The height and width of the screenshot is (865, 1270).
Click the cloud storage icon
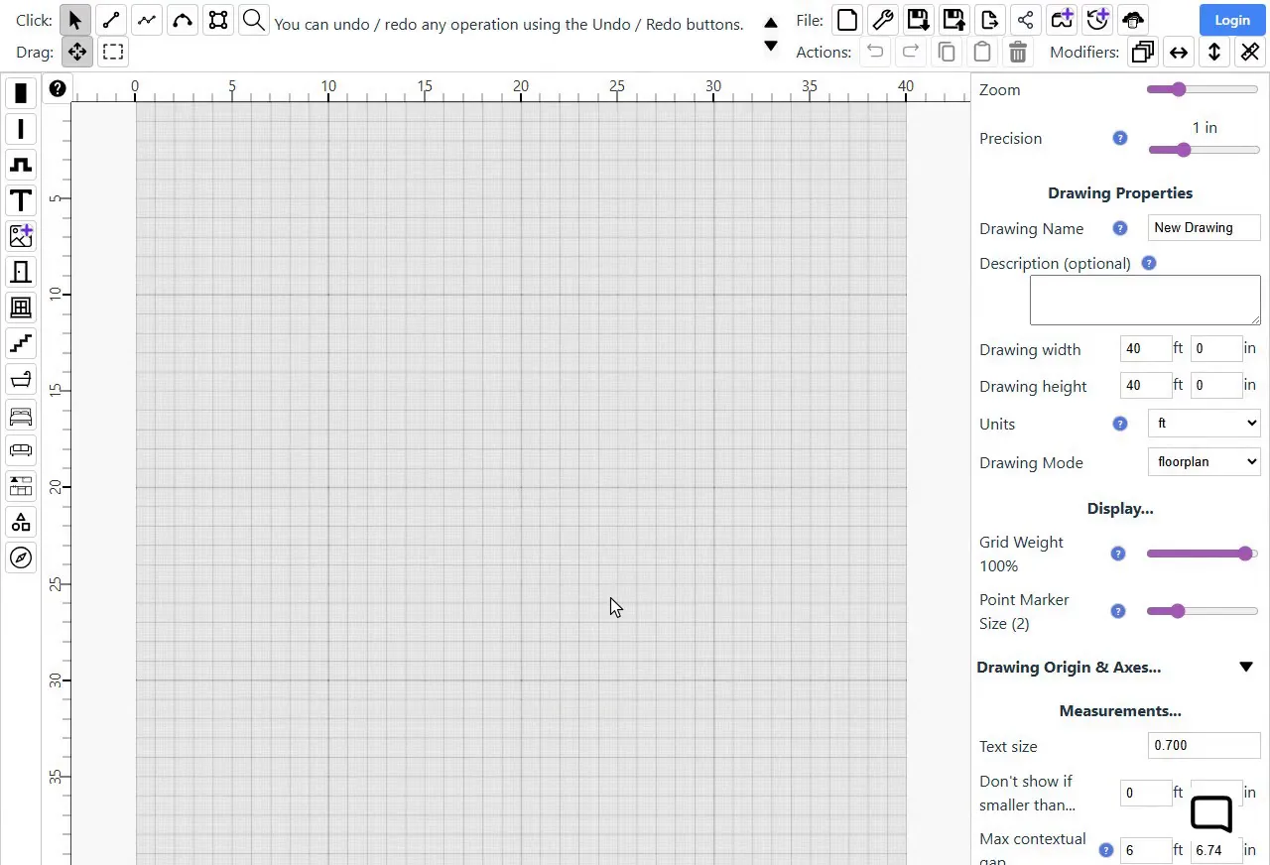1133,20
